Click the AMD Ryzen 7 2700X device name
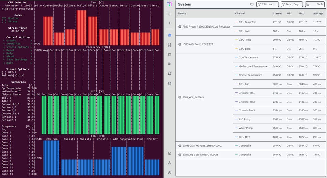The image size is (327, 178). (206, 26)
